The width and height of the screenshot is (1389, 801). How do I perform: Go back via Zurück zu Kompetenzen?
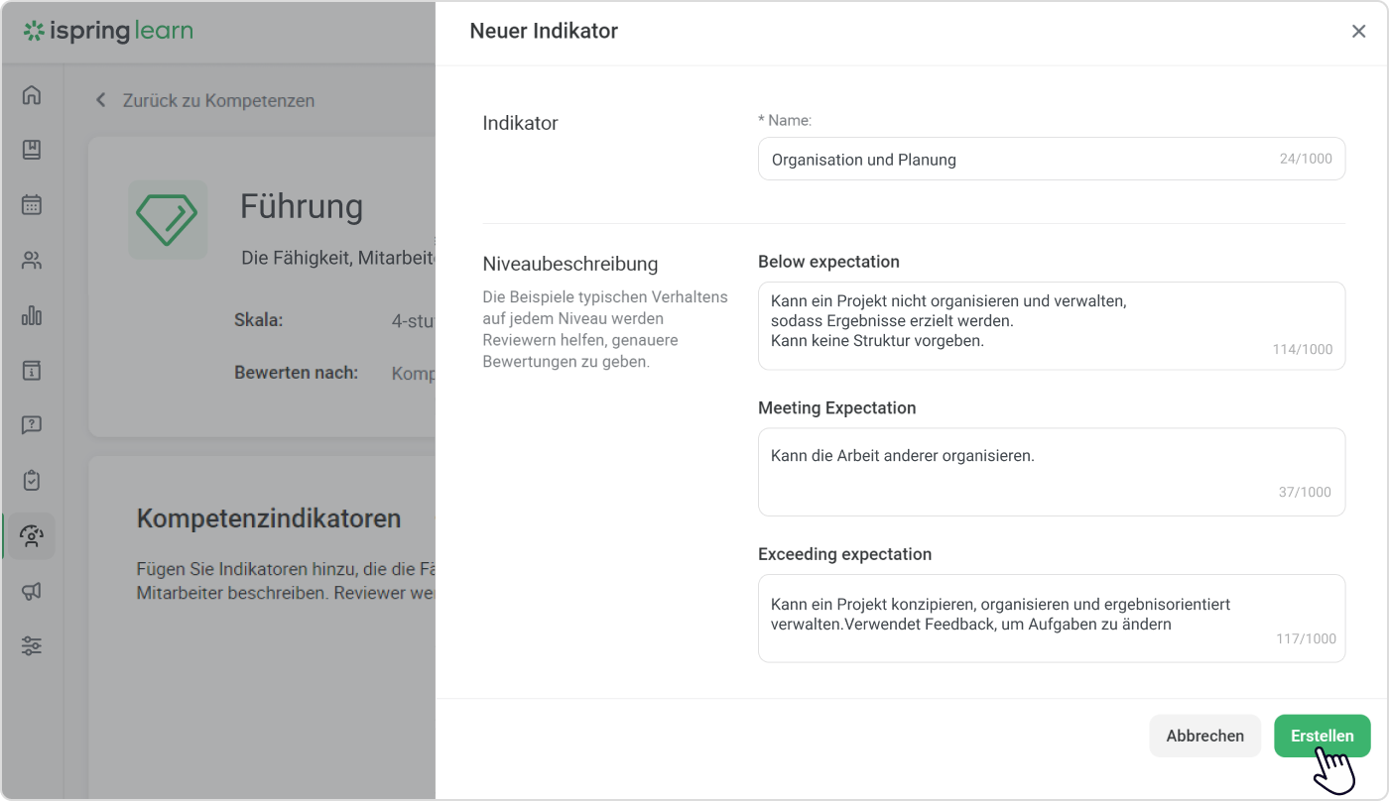(x=204, y=100)
